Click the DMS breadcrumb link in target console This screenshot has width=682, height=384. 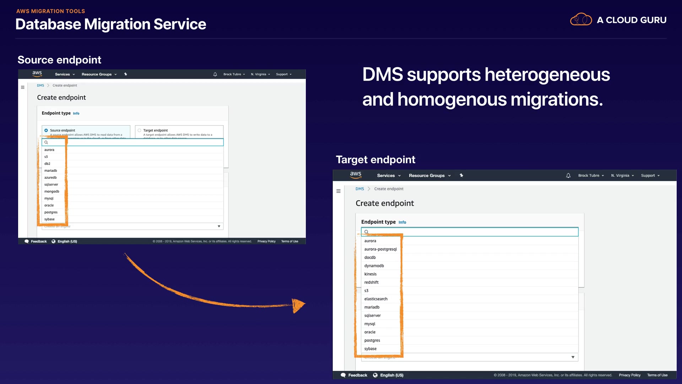pos(359,189)
